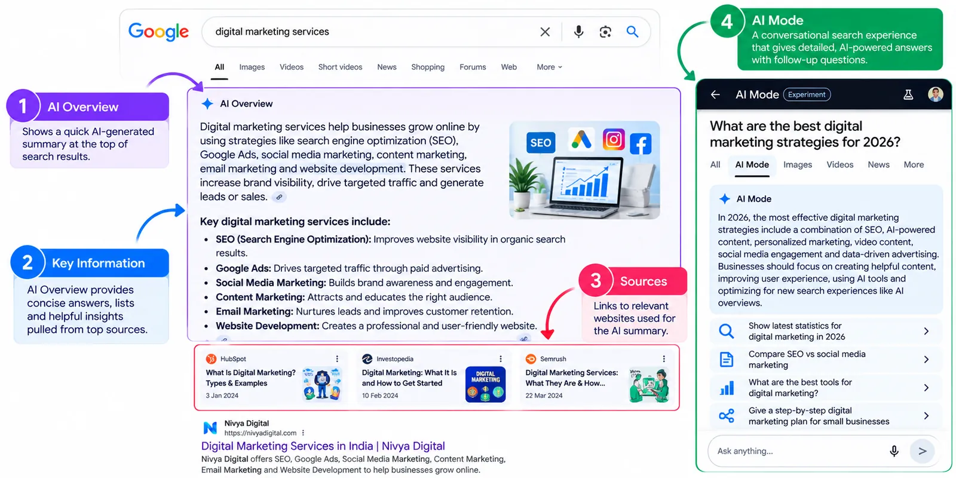Open the HubSpot card's three-dot menu
Screen dimensions: 956x478
337,358
